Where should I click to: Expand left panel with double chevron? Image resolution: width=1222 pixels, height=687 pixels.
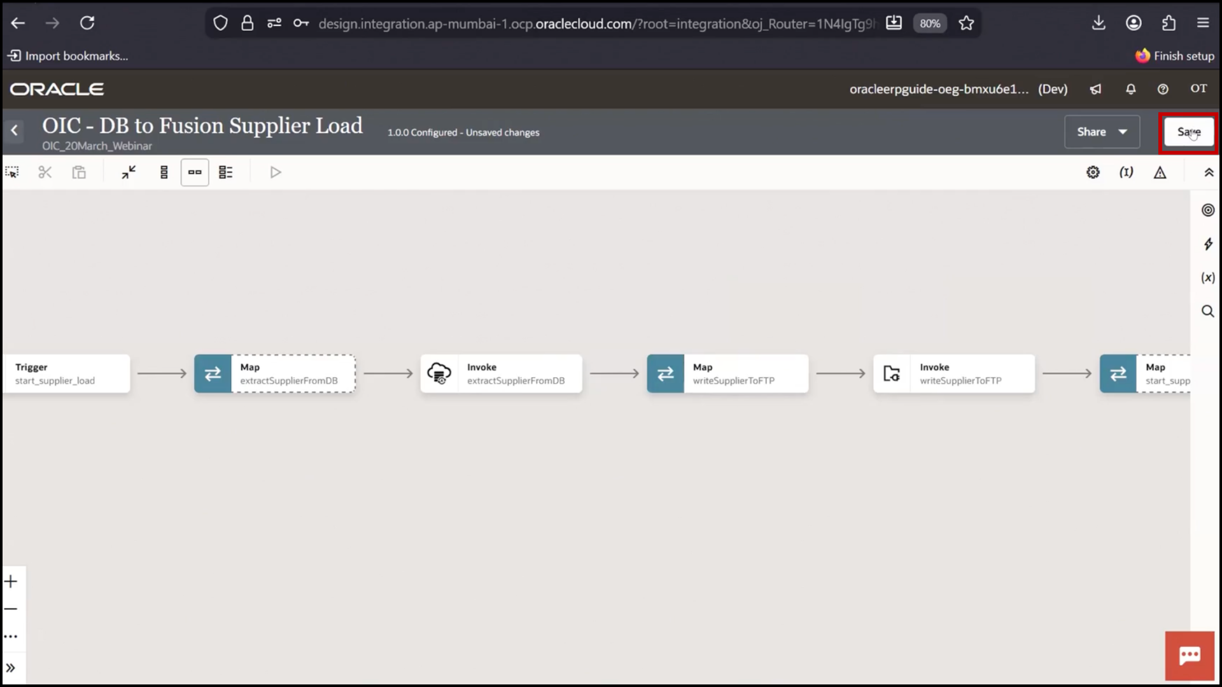[x=11, y=668]
